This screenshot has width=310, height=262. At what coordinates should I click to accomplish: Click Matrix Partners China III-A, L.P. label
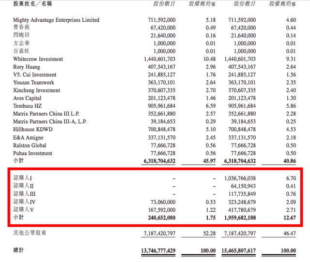(50, 121)
